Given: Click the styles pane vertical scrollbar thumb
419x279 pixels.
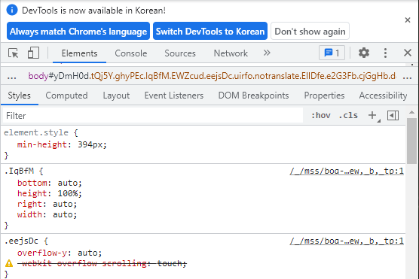Looking at the screenshot, I should pos(411,141).
